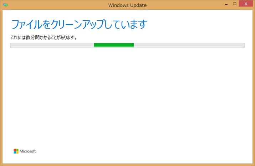The width and height of the screenshot is (255, 166).
Task: Click the yellow square of Microsoft logo
Action: click(x=17, y=152)
